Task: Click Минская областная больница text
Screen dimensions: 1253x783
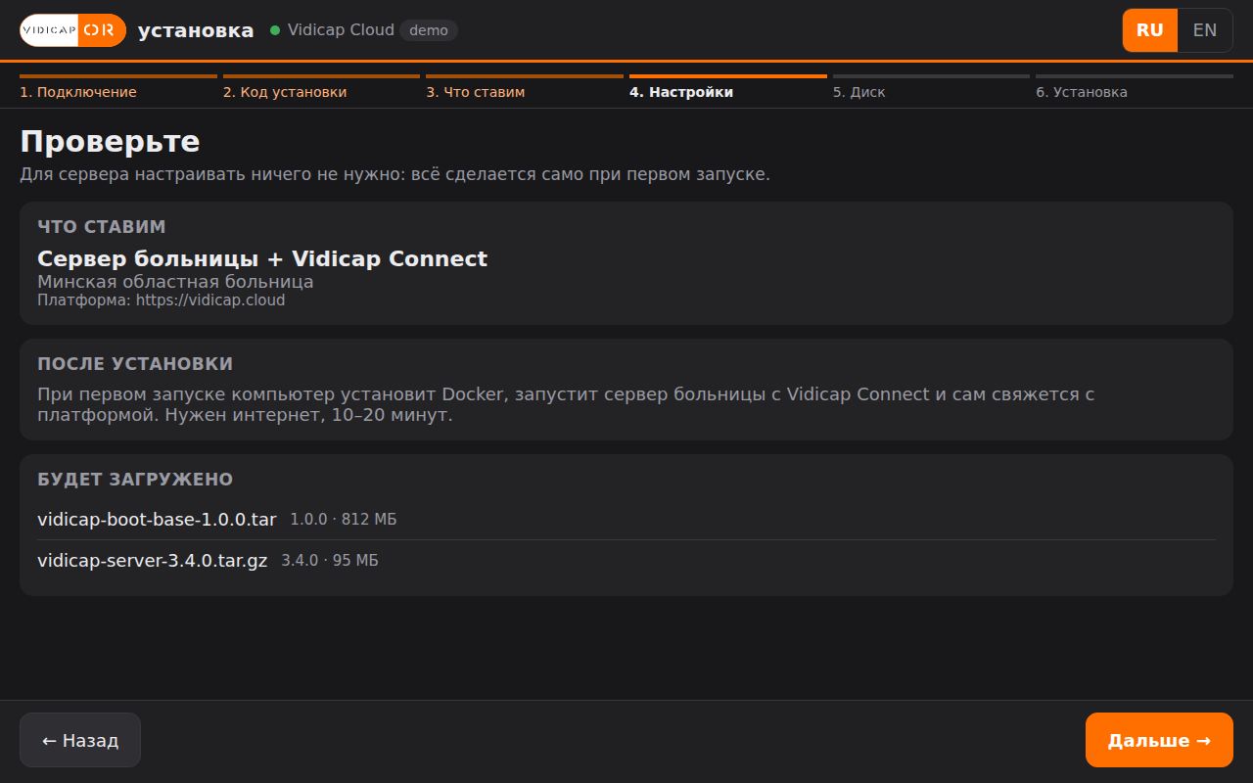Action: point(175,282)
